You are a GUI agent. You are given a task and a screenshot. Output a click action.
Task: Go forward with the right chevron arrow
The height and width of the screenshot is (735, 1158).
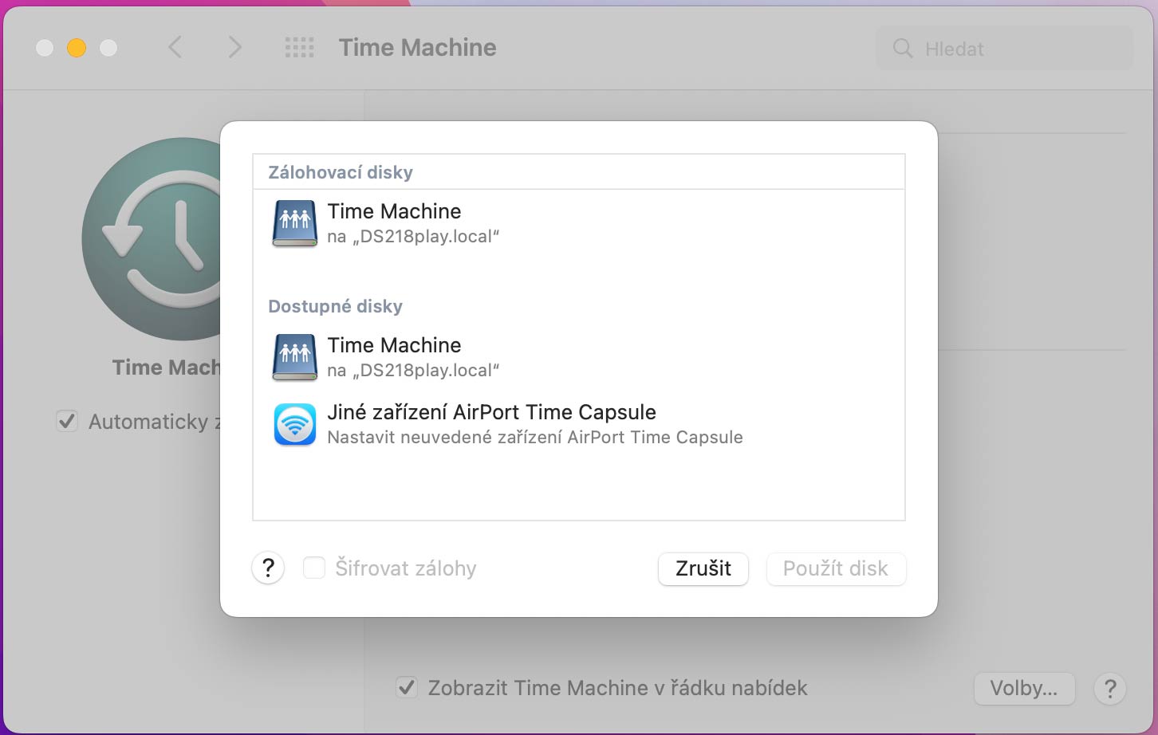click(234, 48)
